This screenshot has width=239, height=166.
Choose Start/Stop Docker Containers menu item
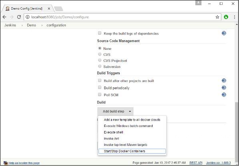pos(132,151)
